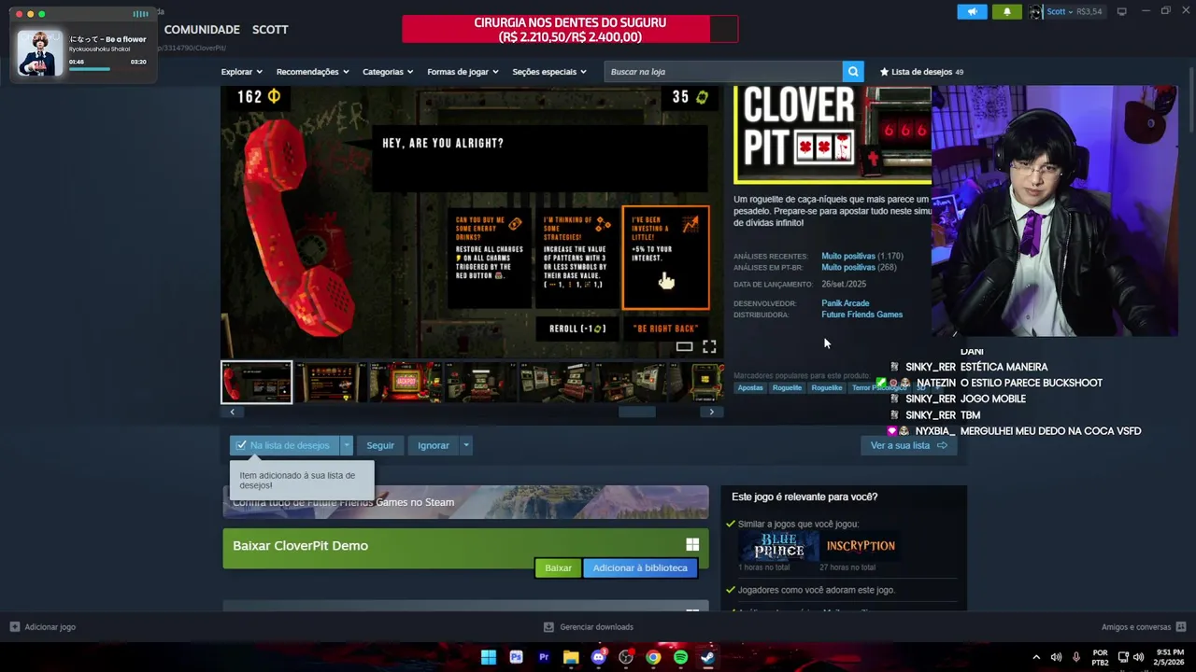Open the Blue Prince game thumbnail
The width and height of the screenshot is (1196, 672).
click(778, 546)
